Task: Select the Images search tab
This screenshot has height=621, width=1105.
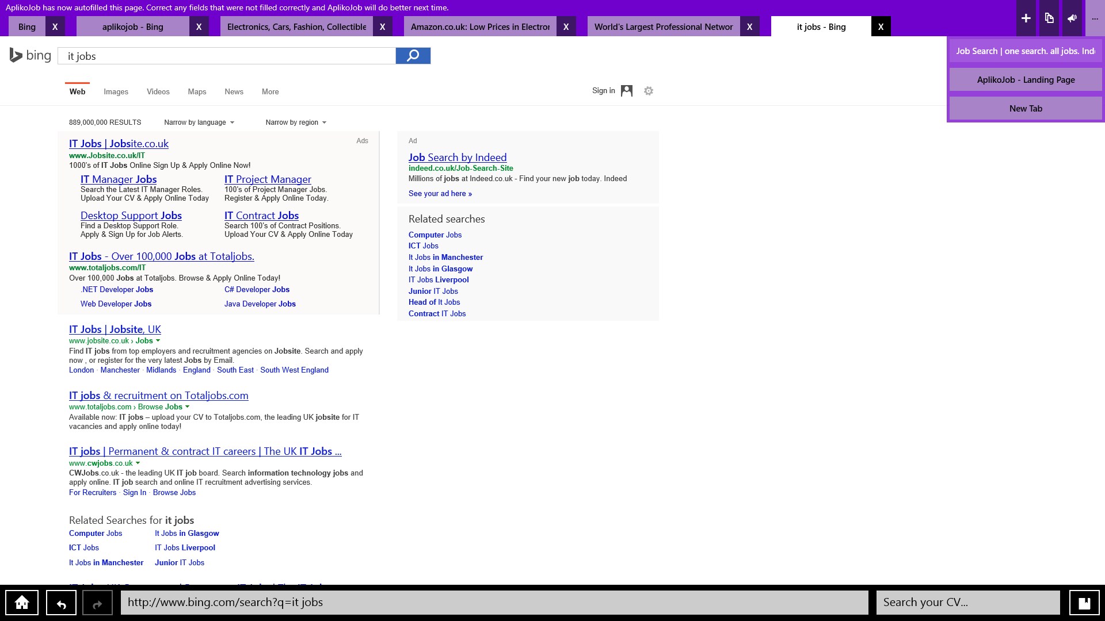Action: (116, 92)
